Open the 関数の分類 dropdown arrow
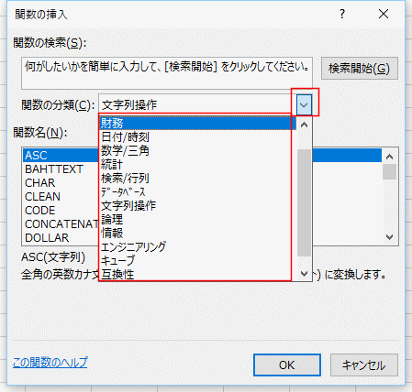412x392 pixels. [304, 105]
